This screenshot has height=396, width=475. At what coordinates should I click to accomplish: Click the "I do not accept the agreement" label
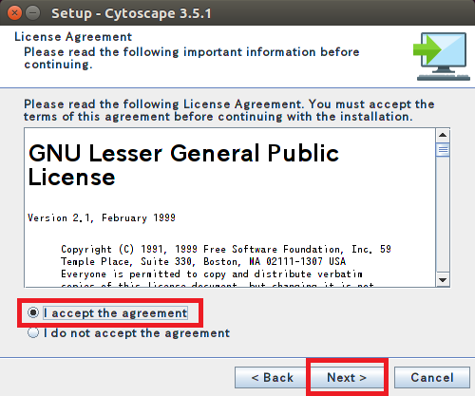137,333
